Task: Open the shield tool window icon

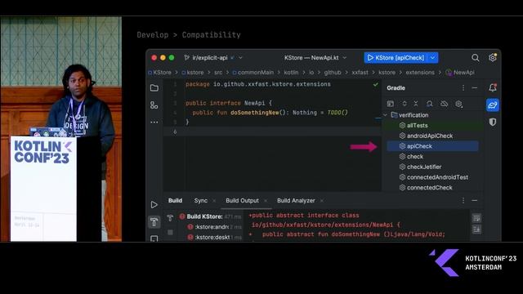Action: click(493, 122)
